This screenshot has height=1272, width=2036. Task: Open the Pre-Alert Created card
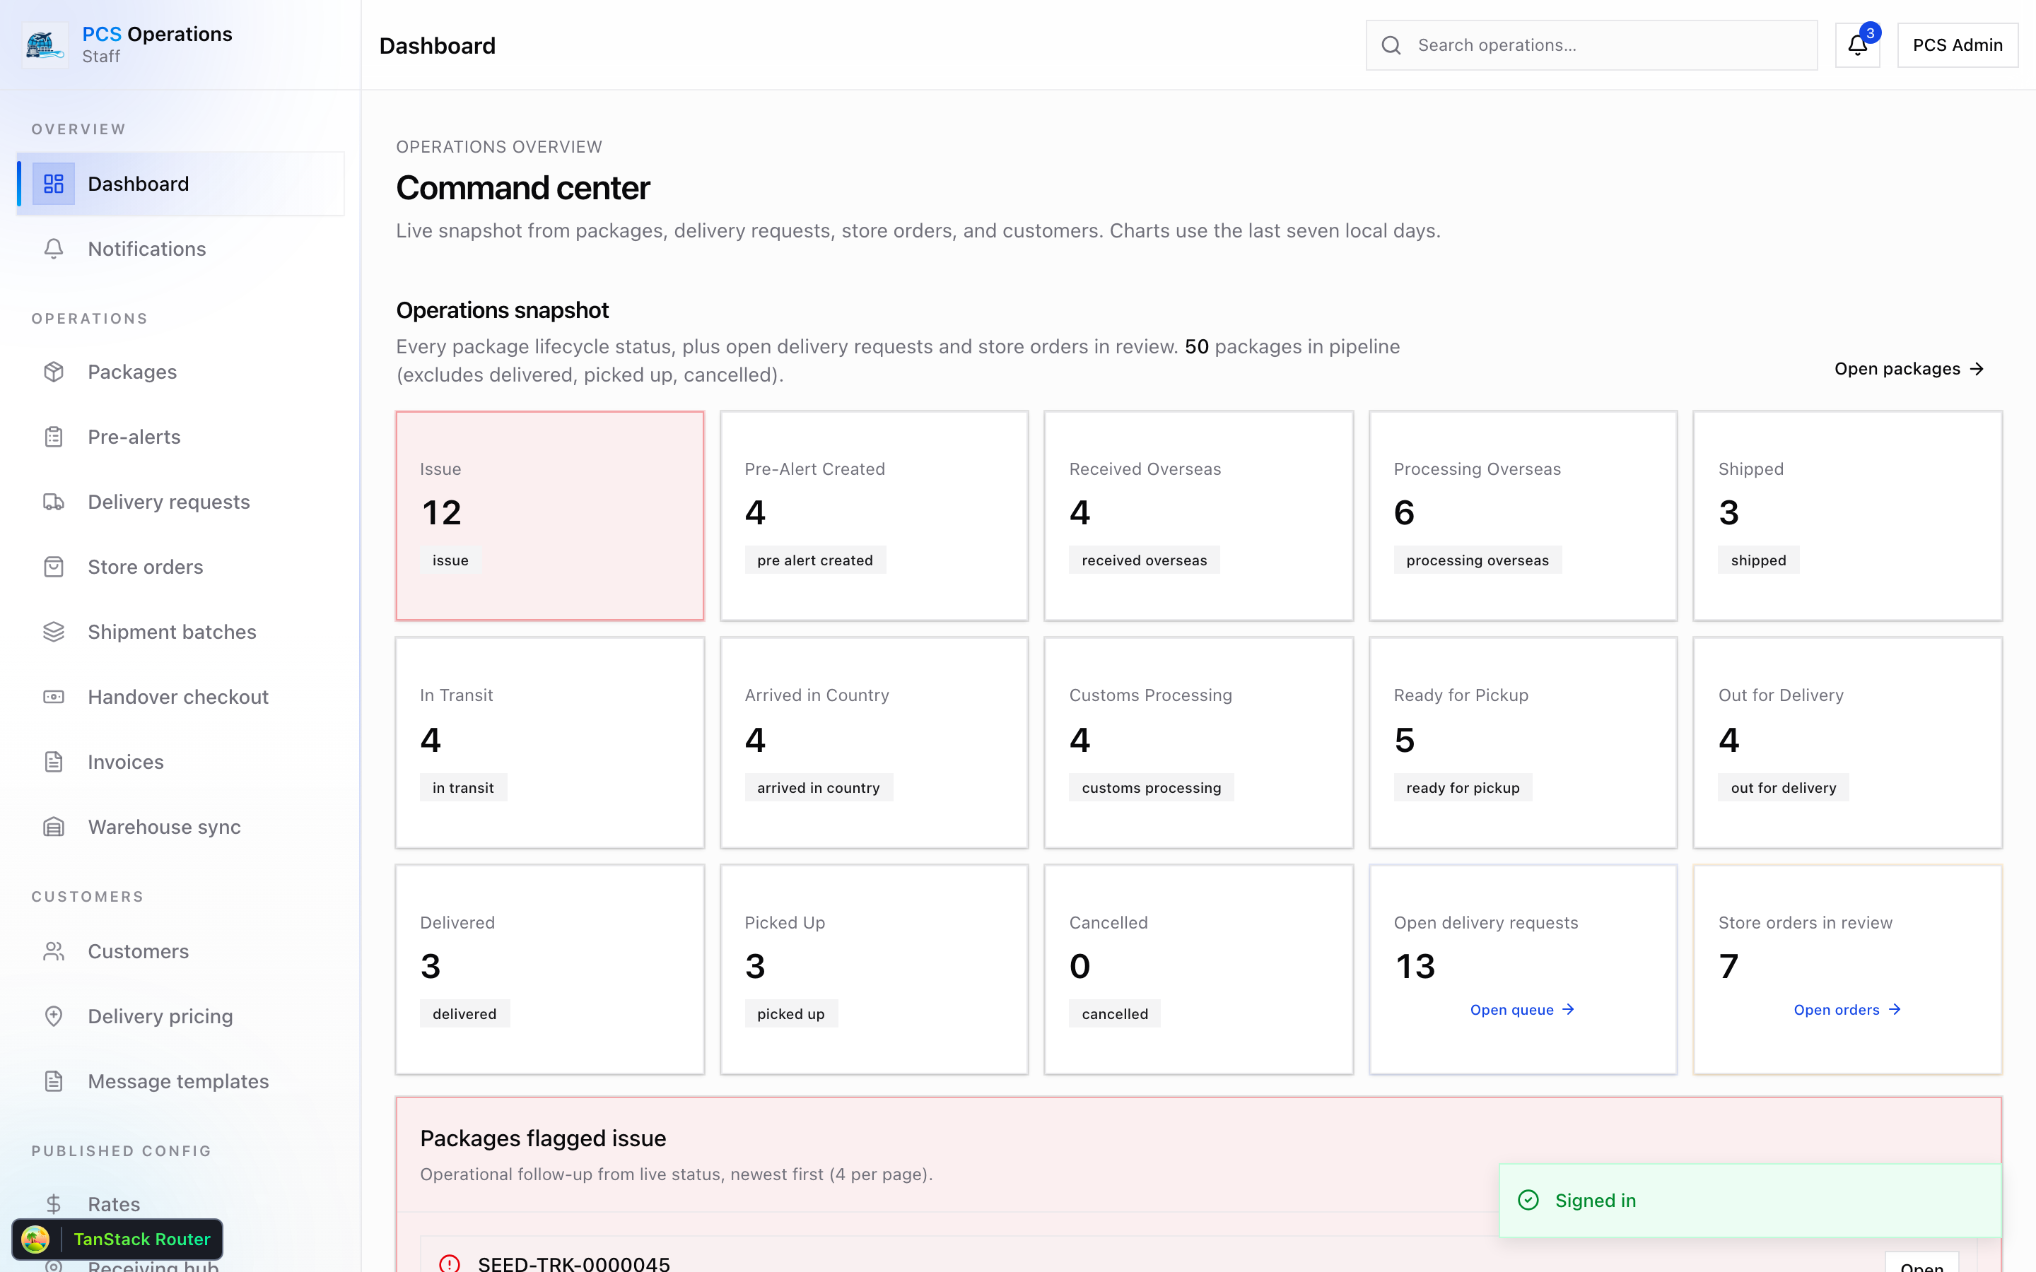click(x=874, y=516)
